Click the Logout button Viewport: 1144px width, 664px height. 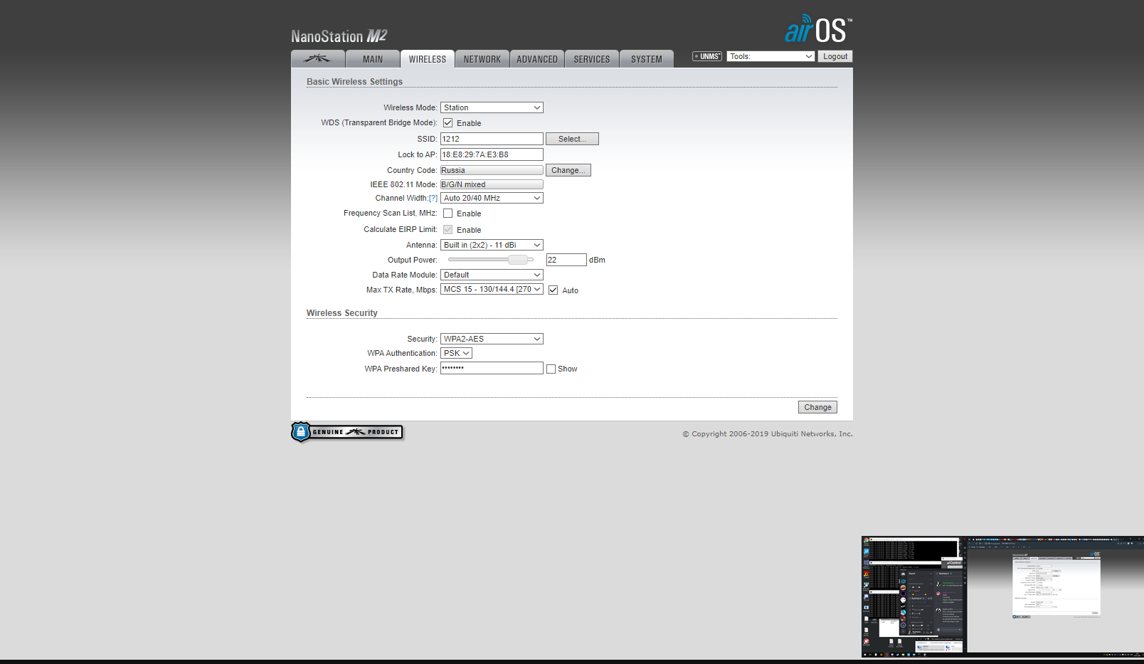[835, 56]
